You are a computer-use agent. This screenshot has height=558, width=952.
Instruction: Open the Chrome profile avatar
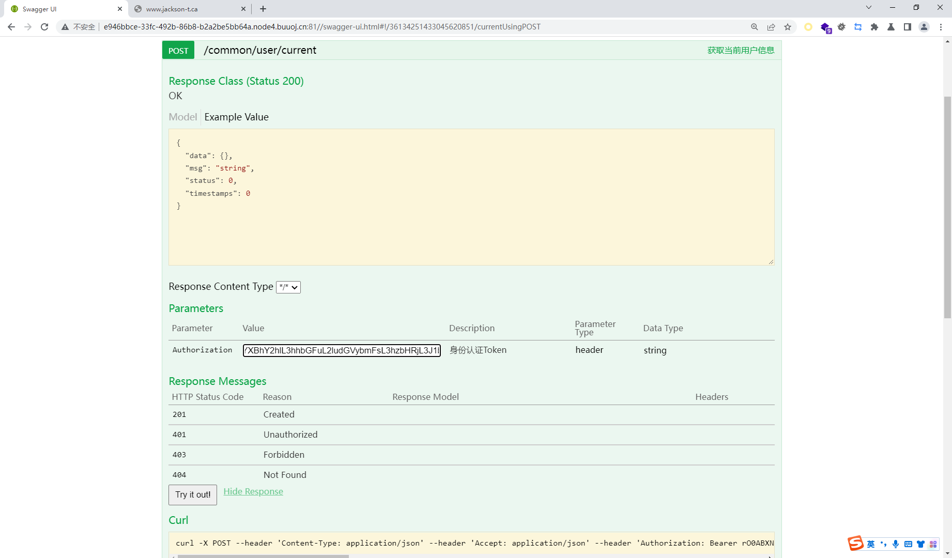(x=924, y=27)
